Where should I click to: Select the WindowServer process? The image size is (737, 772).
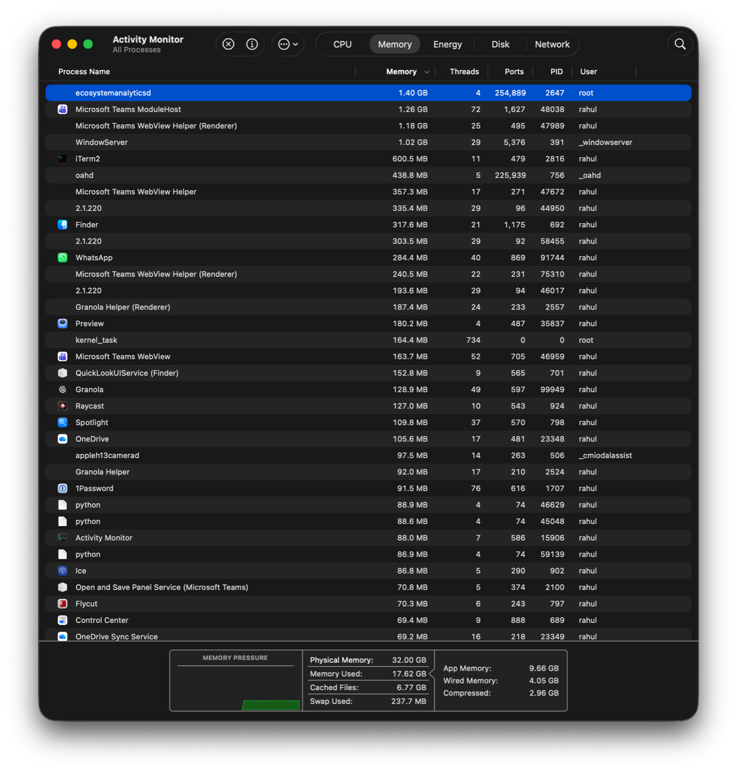point(368,142)
